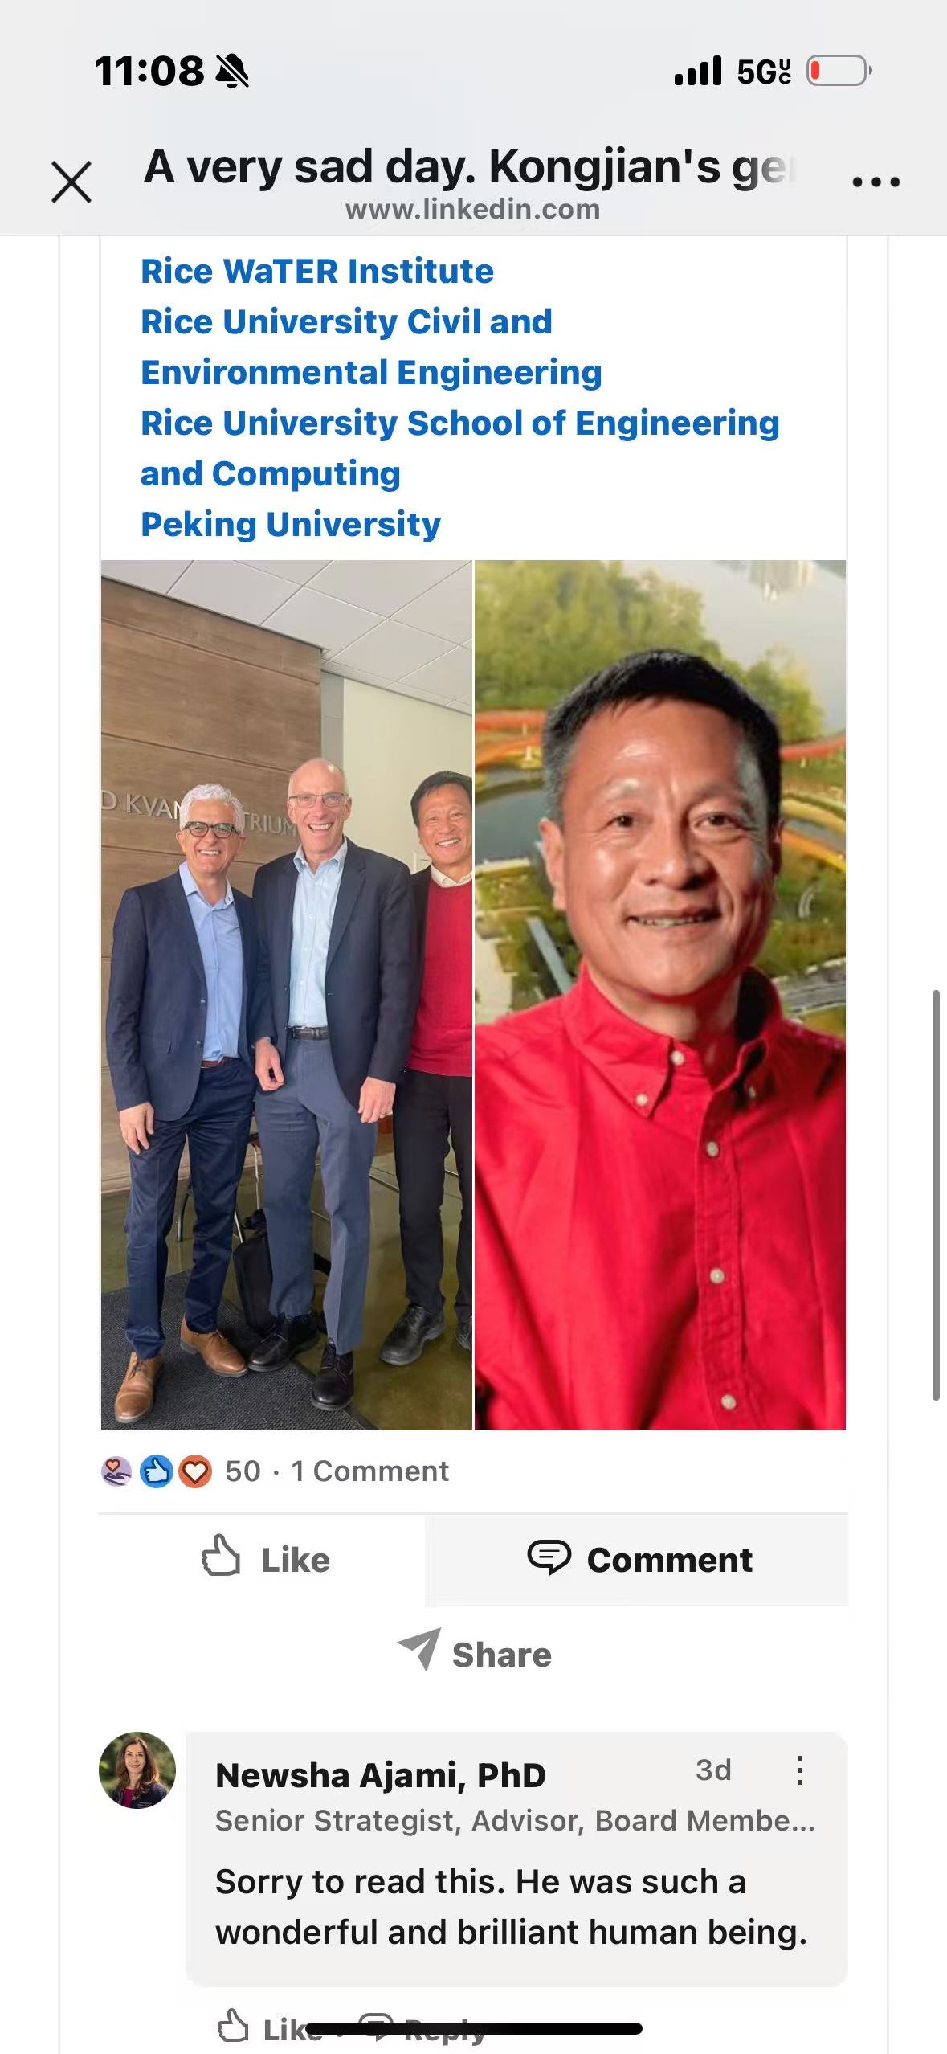This screenshot has height=2054, width=947.
Task: Tap the heart reaction icon
Action: coord(195,1471)
